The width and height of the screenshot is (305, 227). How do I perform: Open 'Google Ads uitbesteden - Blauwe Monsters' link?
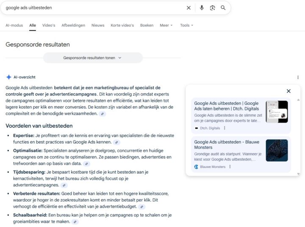227,145
